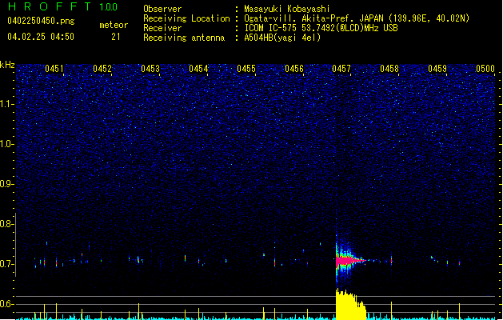Click the 0454 time marker
The width and height of the screenshot is (503, 320).
click(x=198, y=68)
